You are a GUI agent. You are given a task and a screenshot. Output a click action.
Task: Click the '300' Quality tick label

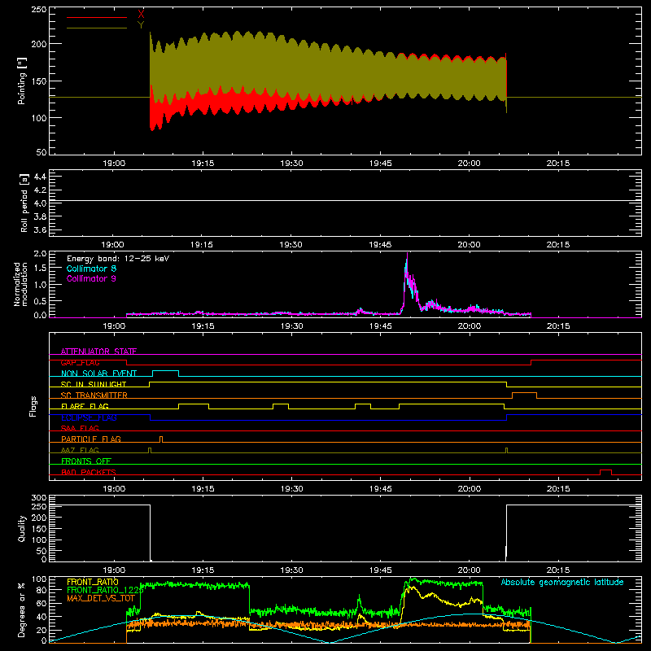(39, 498)
